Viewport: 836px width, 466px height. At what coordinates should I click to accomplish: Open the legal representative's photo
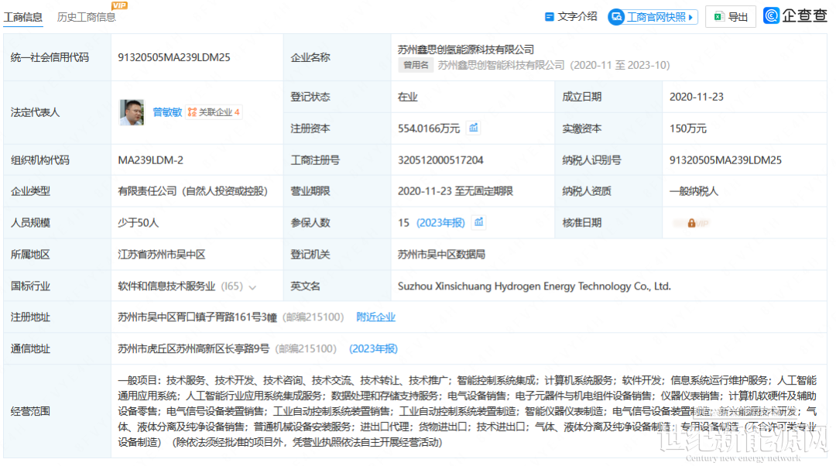pos(132,112)
